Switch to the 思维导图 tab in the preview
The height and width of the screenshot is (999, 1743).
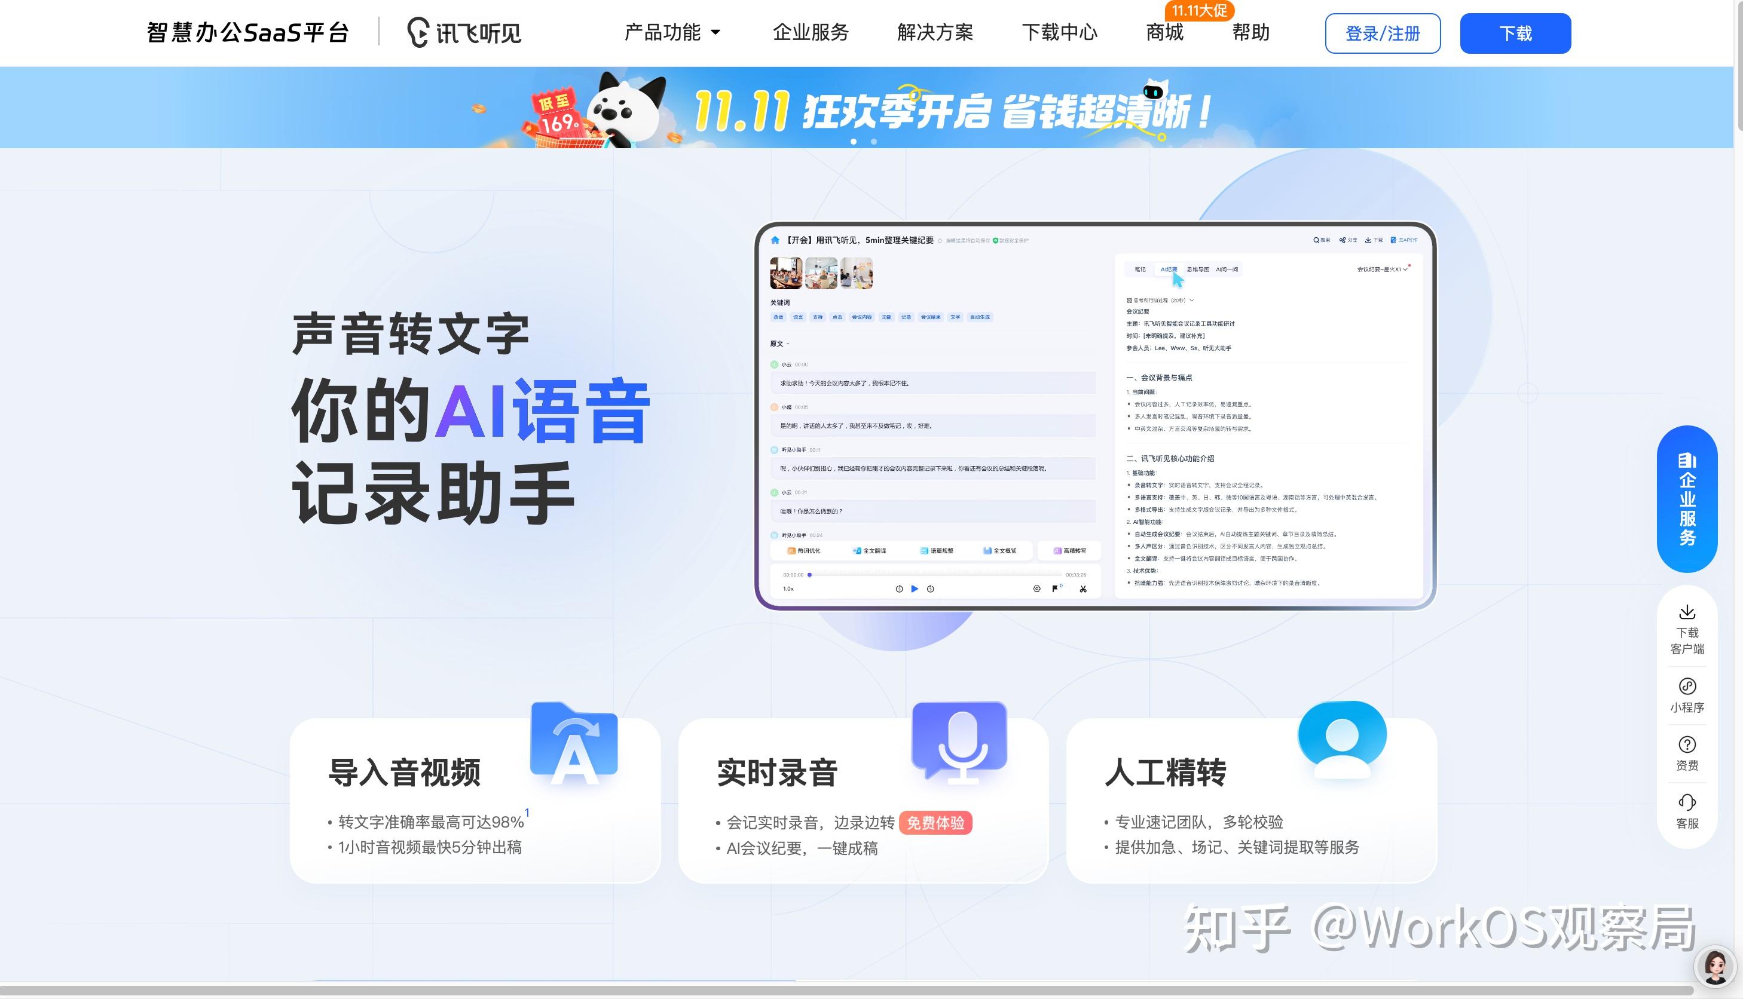[x=1198, y=269]
